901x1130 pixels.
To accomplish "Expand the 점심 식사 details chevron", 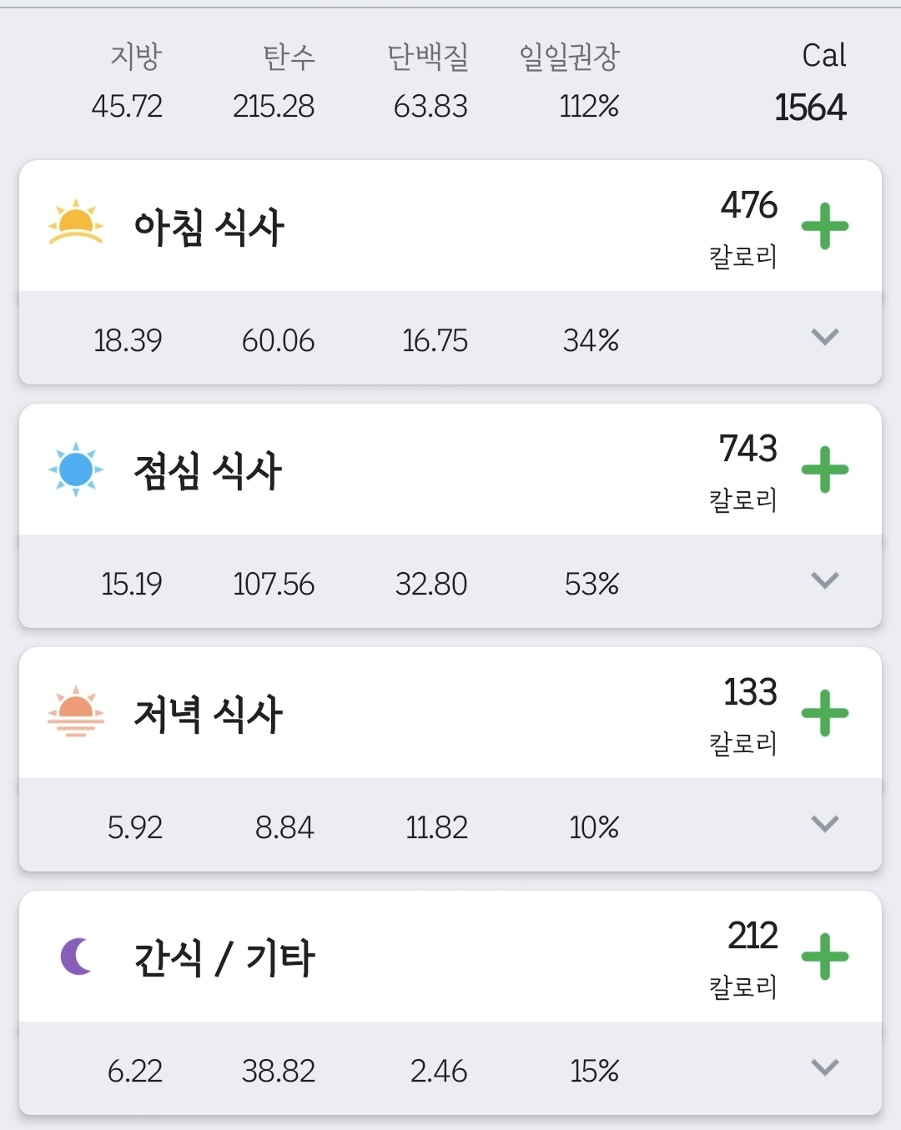I will [x=824, y=581].
